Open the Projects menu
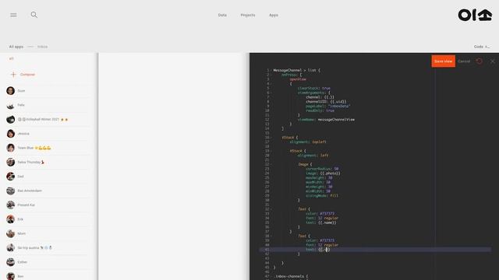 [x=248, y=15]
